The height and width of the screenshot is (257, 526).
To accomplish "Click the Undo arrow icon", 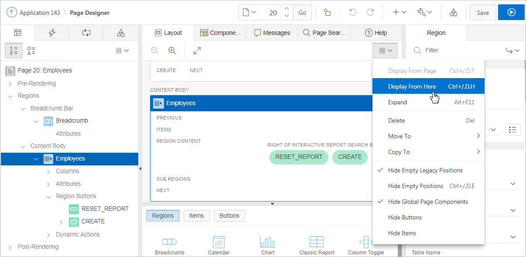I will click(353, 13).
